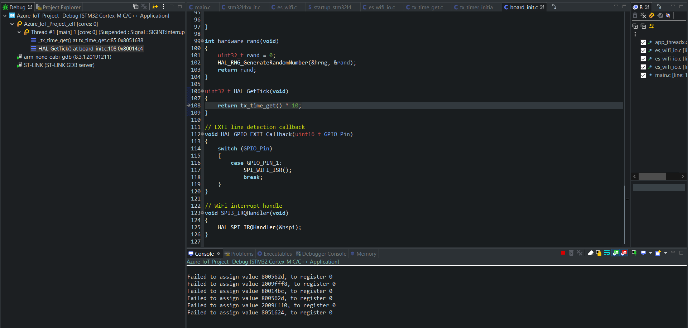
Task: Open Breakpoints view three-dot menu
Action: tap(635, 34)
